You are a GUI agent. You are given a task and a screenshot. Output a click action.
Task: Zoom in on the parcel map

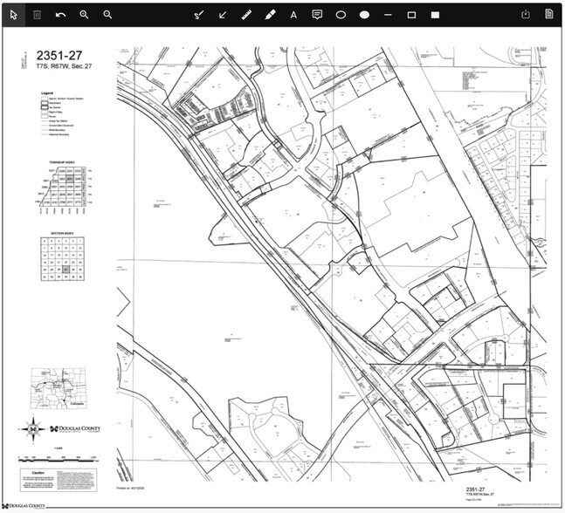pyautogui.click(x=84, y=14)
